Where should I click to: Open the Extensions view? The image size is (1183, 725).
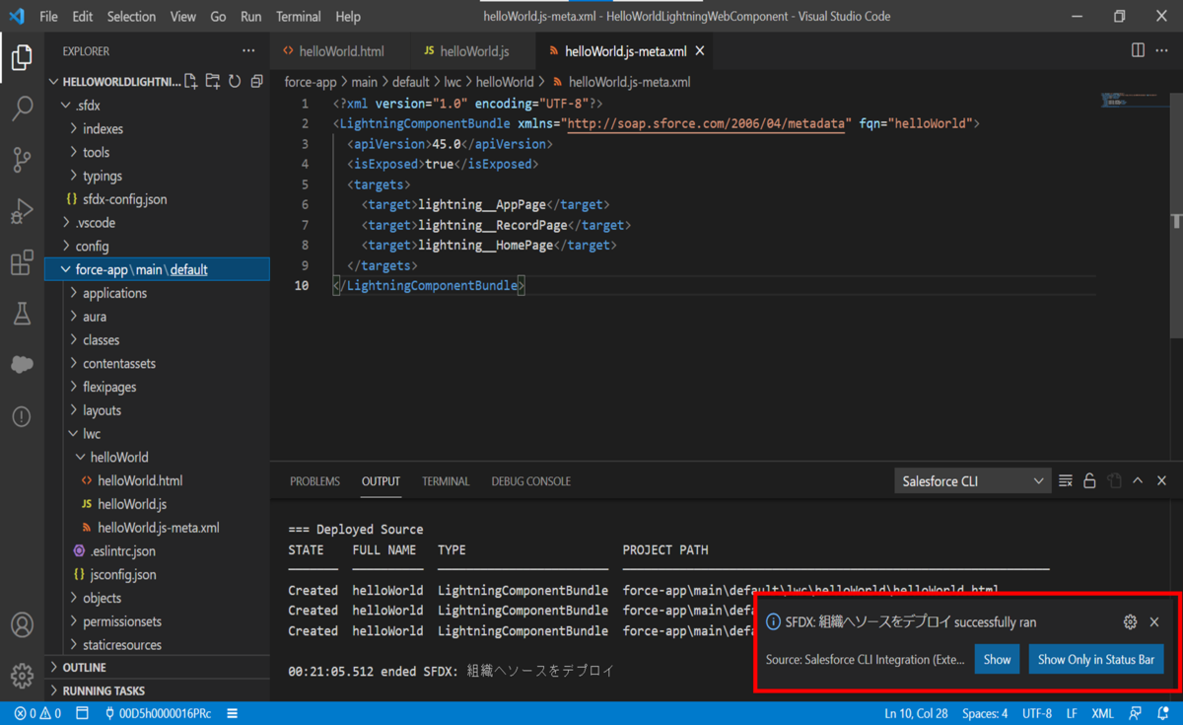22,262
